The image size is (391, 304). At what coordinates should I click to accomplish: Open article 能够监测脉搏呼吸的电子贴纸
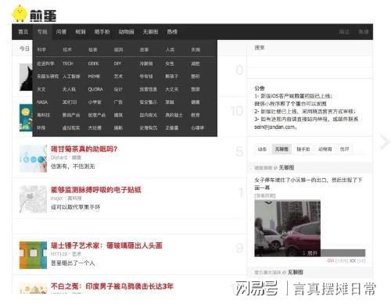pos(95,190)
